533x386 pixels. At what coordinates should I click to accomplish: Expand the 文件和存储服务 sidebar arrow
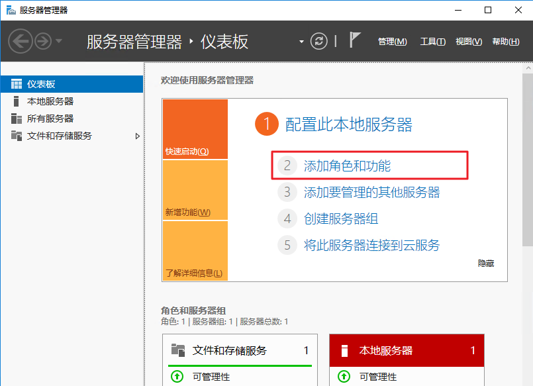coord(137,136)
